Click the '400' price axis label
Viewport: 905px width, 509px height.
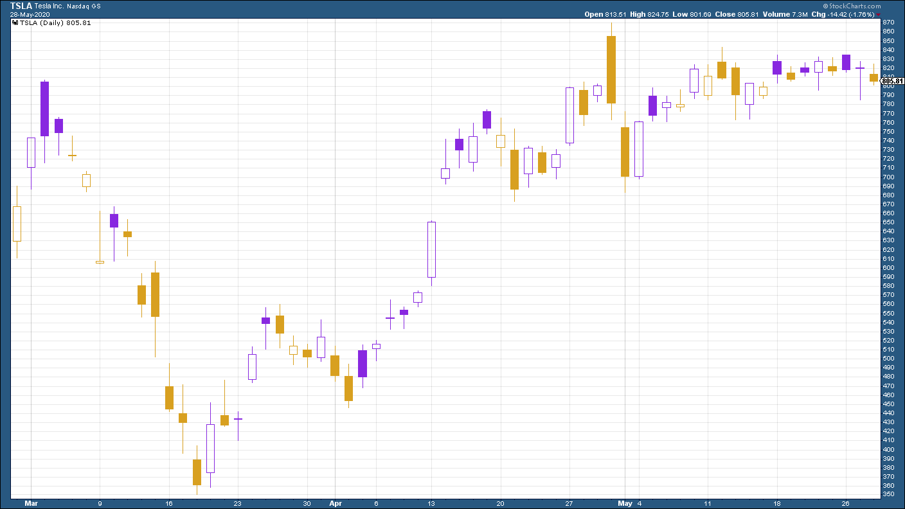[888, 449]
